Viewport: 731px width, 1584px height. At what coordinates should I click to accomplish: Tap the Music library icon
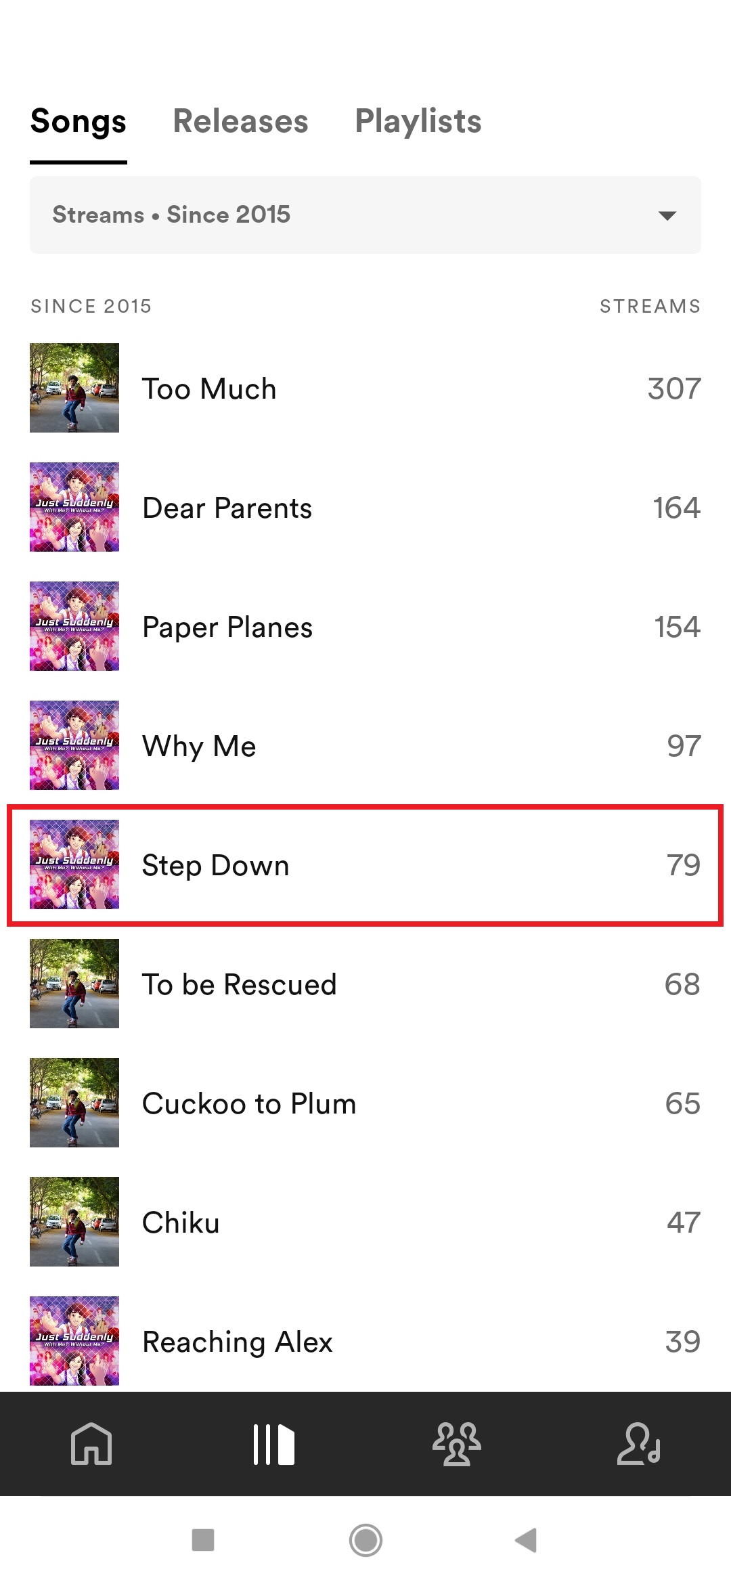click(274, 1443)
